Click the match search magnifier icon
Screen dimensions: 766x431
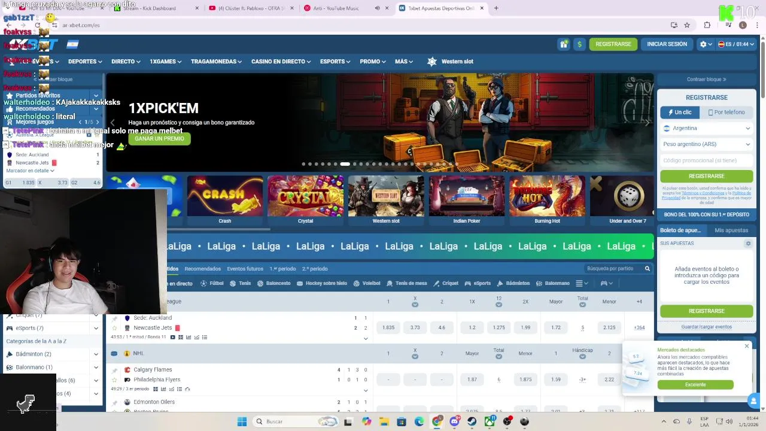pos(647,269)
